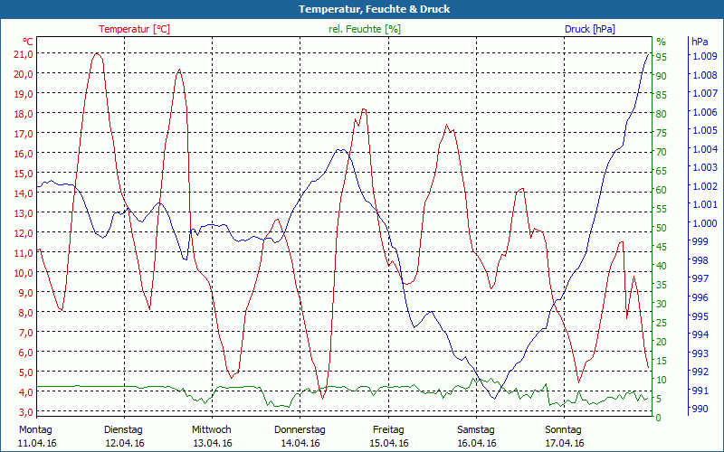Select the green "rel. Feuchte [%]" legend label
Viewport: 724px width, 452px height.
(365, 29)
